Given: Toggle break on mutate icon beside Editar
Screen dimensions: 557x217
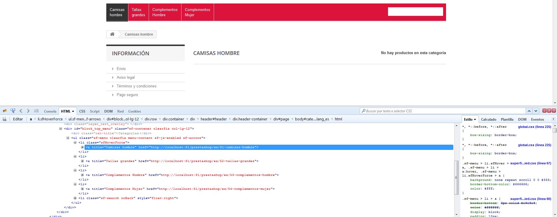Looking at the screenshot, I should pos(5,119).
